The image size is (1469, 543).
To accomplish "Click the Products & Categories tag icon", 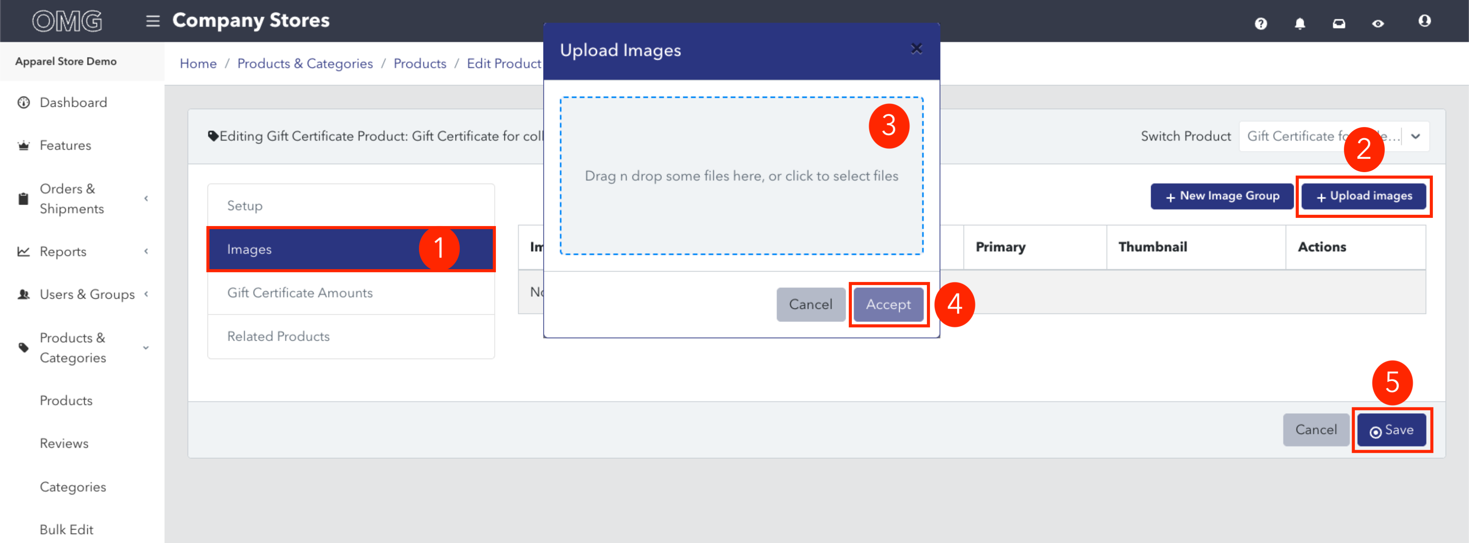I will tap(23, 348).
